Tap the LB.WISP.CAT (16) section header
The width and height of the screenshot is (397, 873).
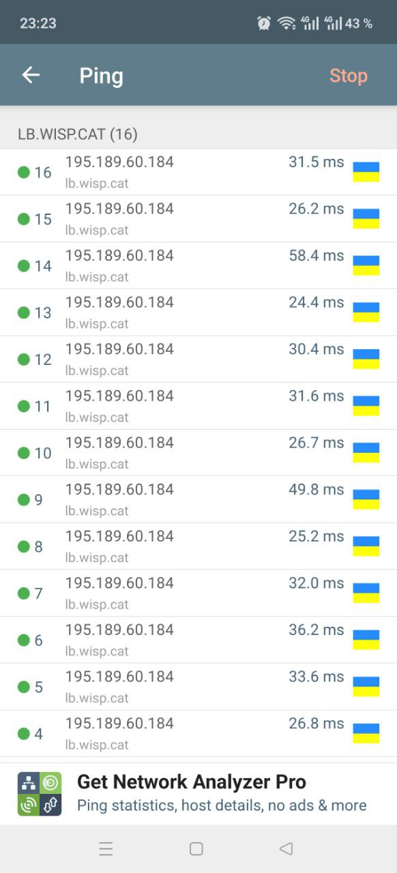click(78, 134)
